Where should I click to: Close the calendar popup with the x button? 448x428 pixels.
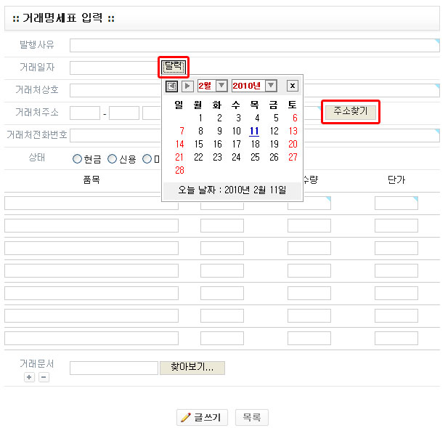pos(292,86)
